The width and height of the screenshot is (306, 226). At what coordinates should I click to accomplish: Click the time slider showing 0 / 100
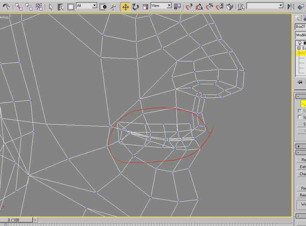pyautogui.click(x=16, y=220)
